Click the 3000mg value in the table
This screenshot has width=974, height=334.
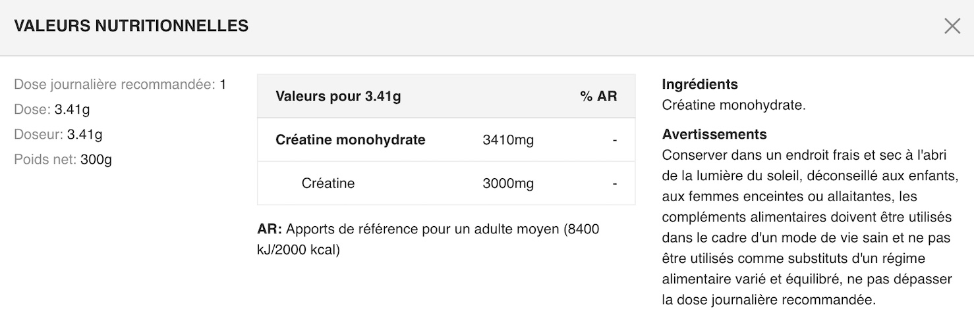tap(508, 183)
